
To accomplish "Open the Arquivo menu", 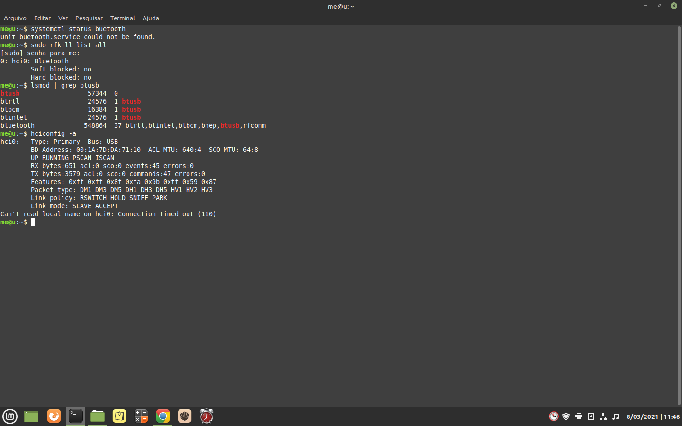I will coord(15,18).
